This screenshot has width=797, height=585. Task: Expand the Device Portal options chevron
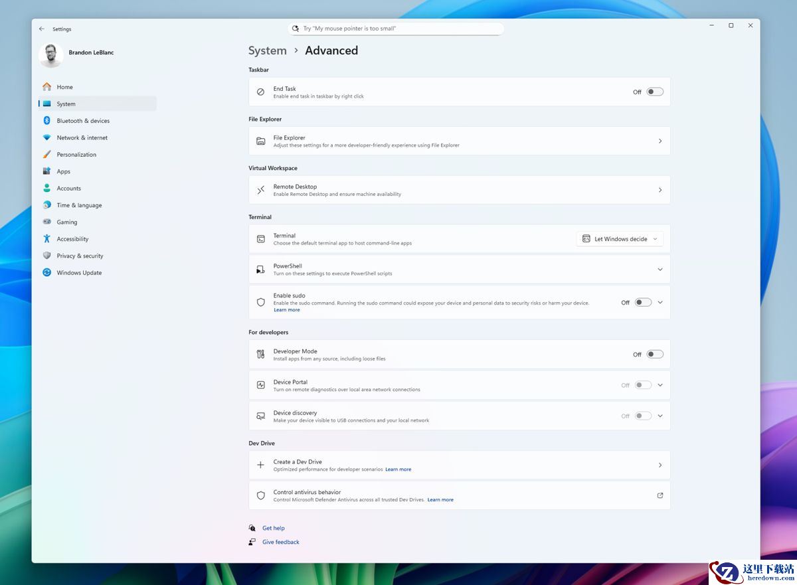pyautogui.click(x=660, y=385)
